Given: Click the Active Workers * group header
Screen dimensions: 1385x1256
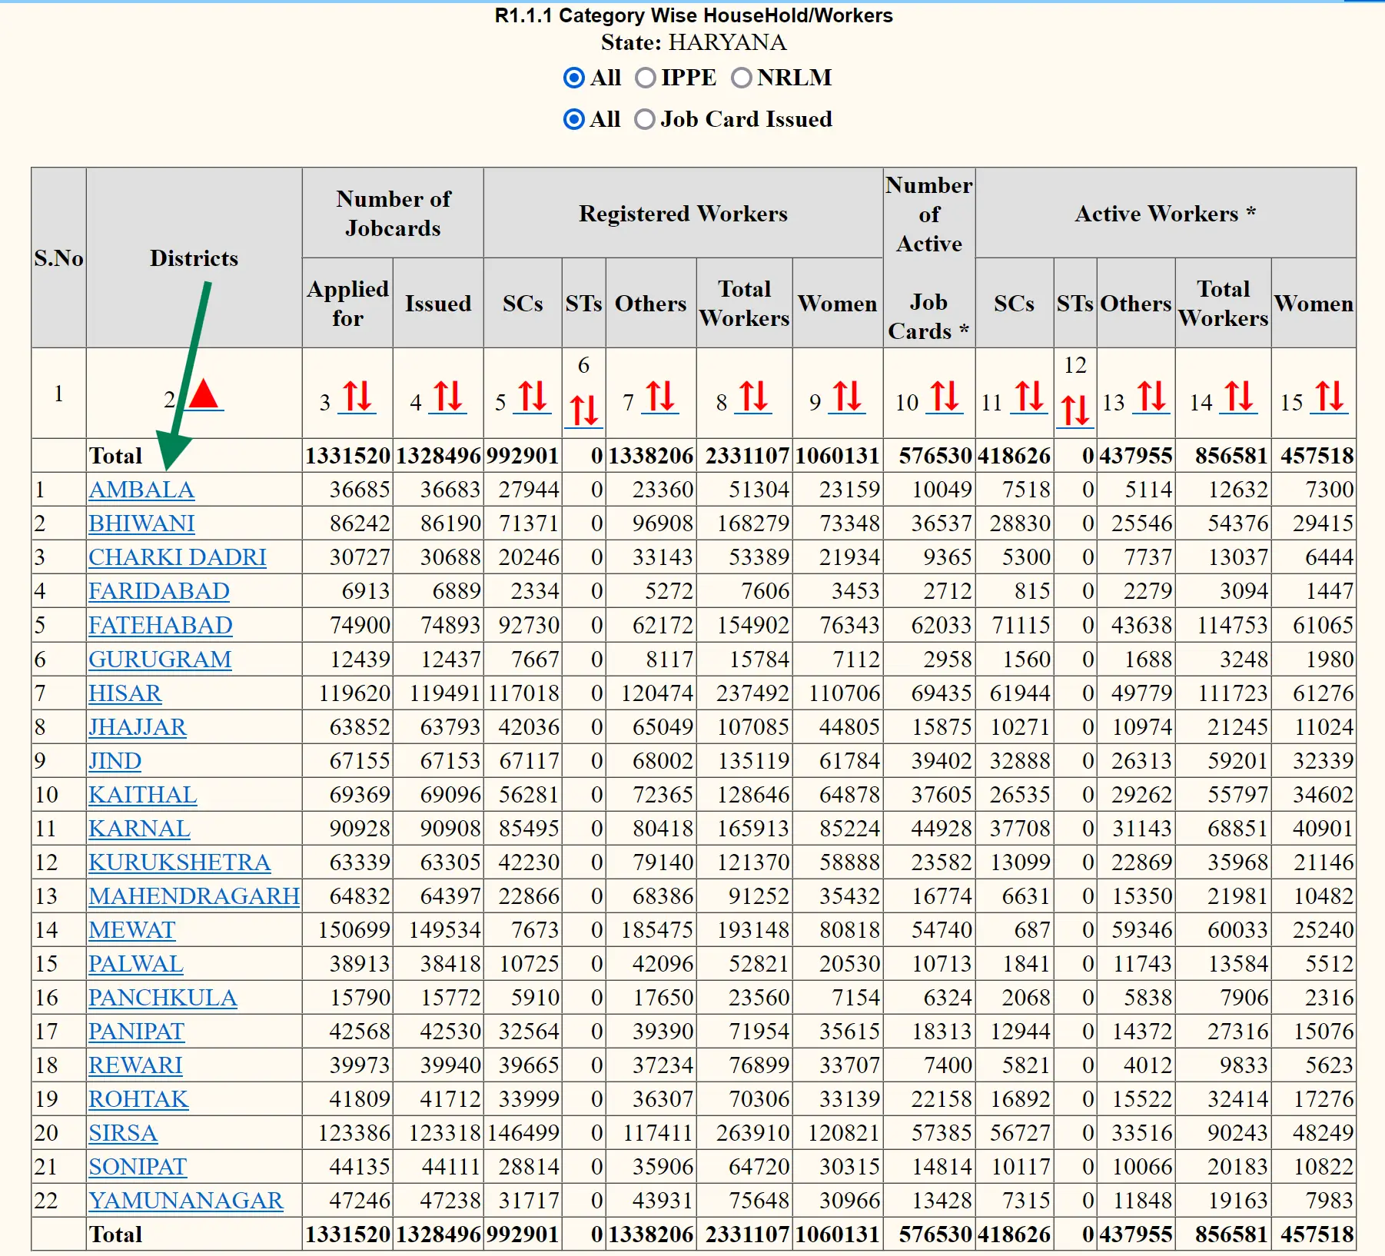Looking at the screenshot, I should (1165, 213).
